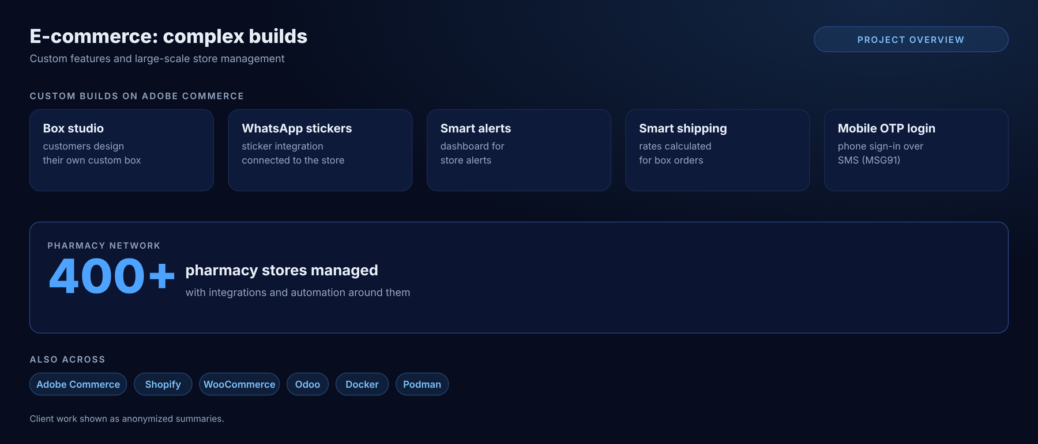Select subtitle 'Custom features and large-scale store management'
This screenshot has height=444, width=1038.
157,59
